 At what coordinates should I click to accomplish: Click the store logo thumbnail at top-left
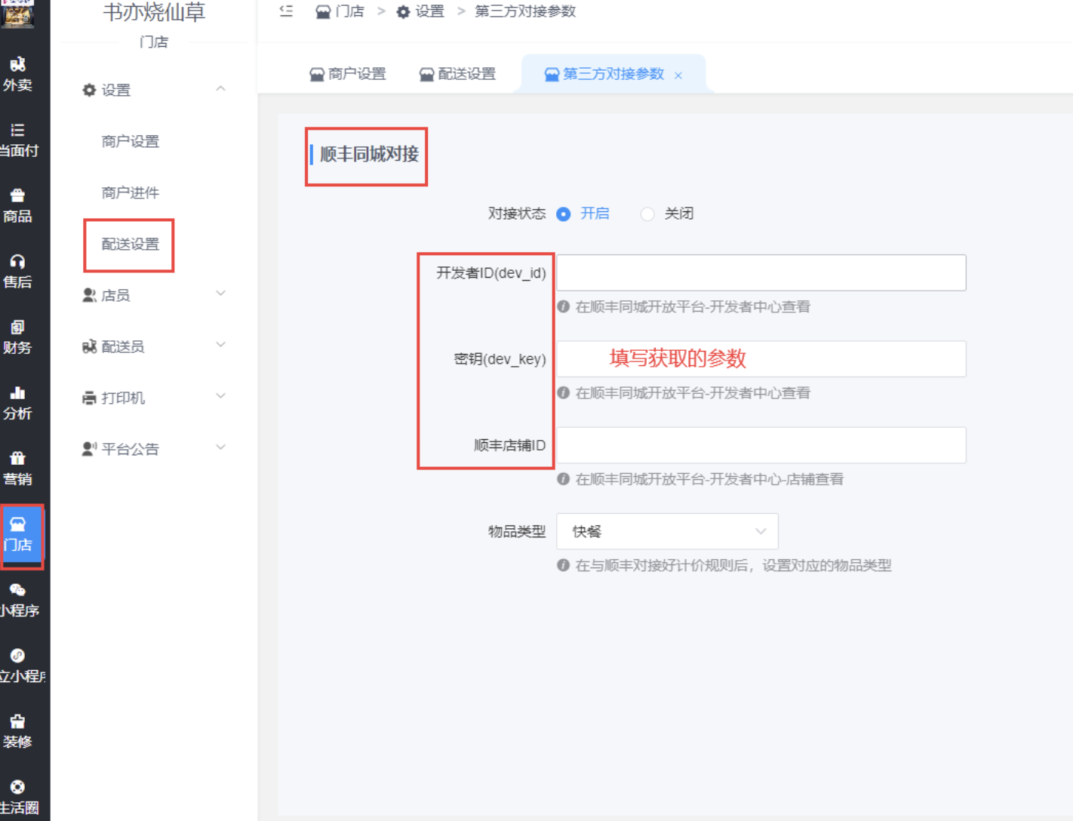click(x=17, y=14)
